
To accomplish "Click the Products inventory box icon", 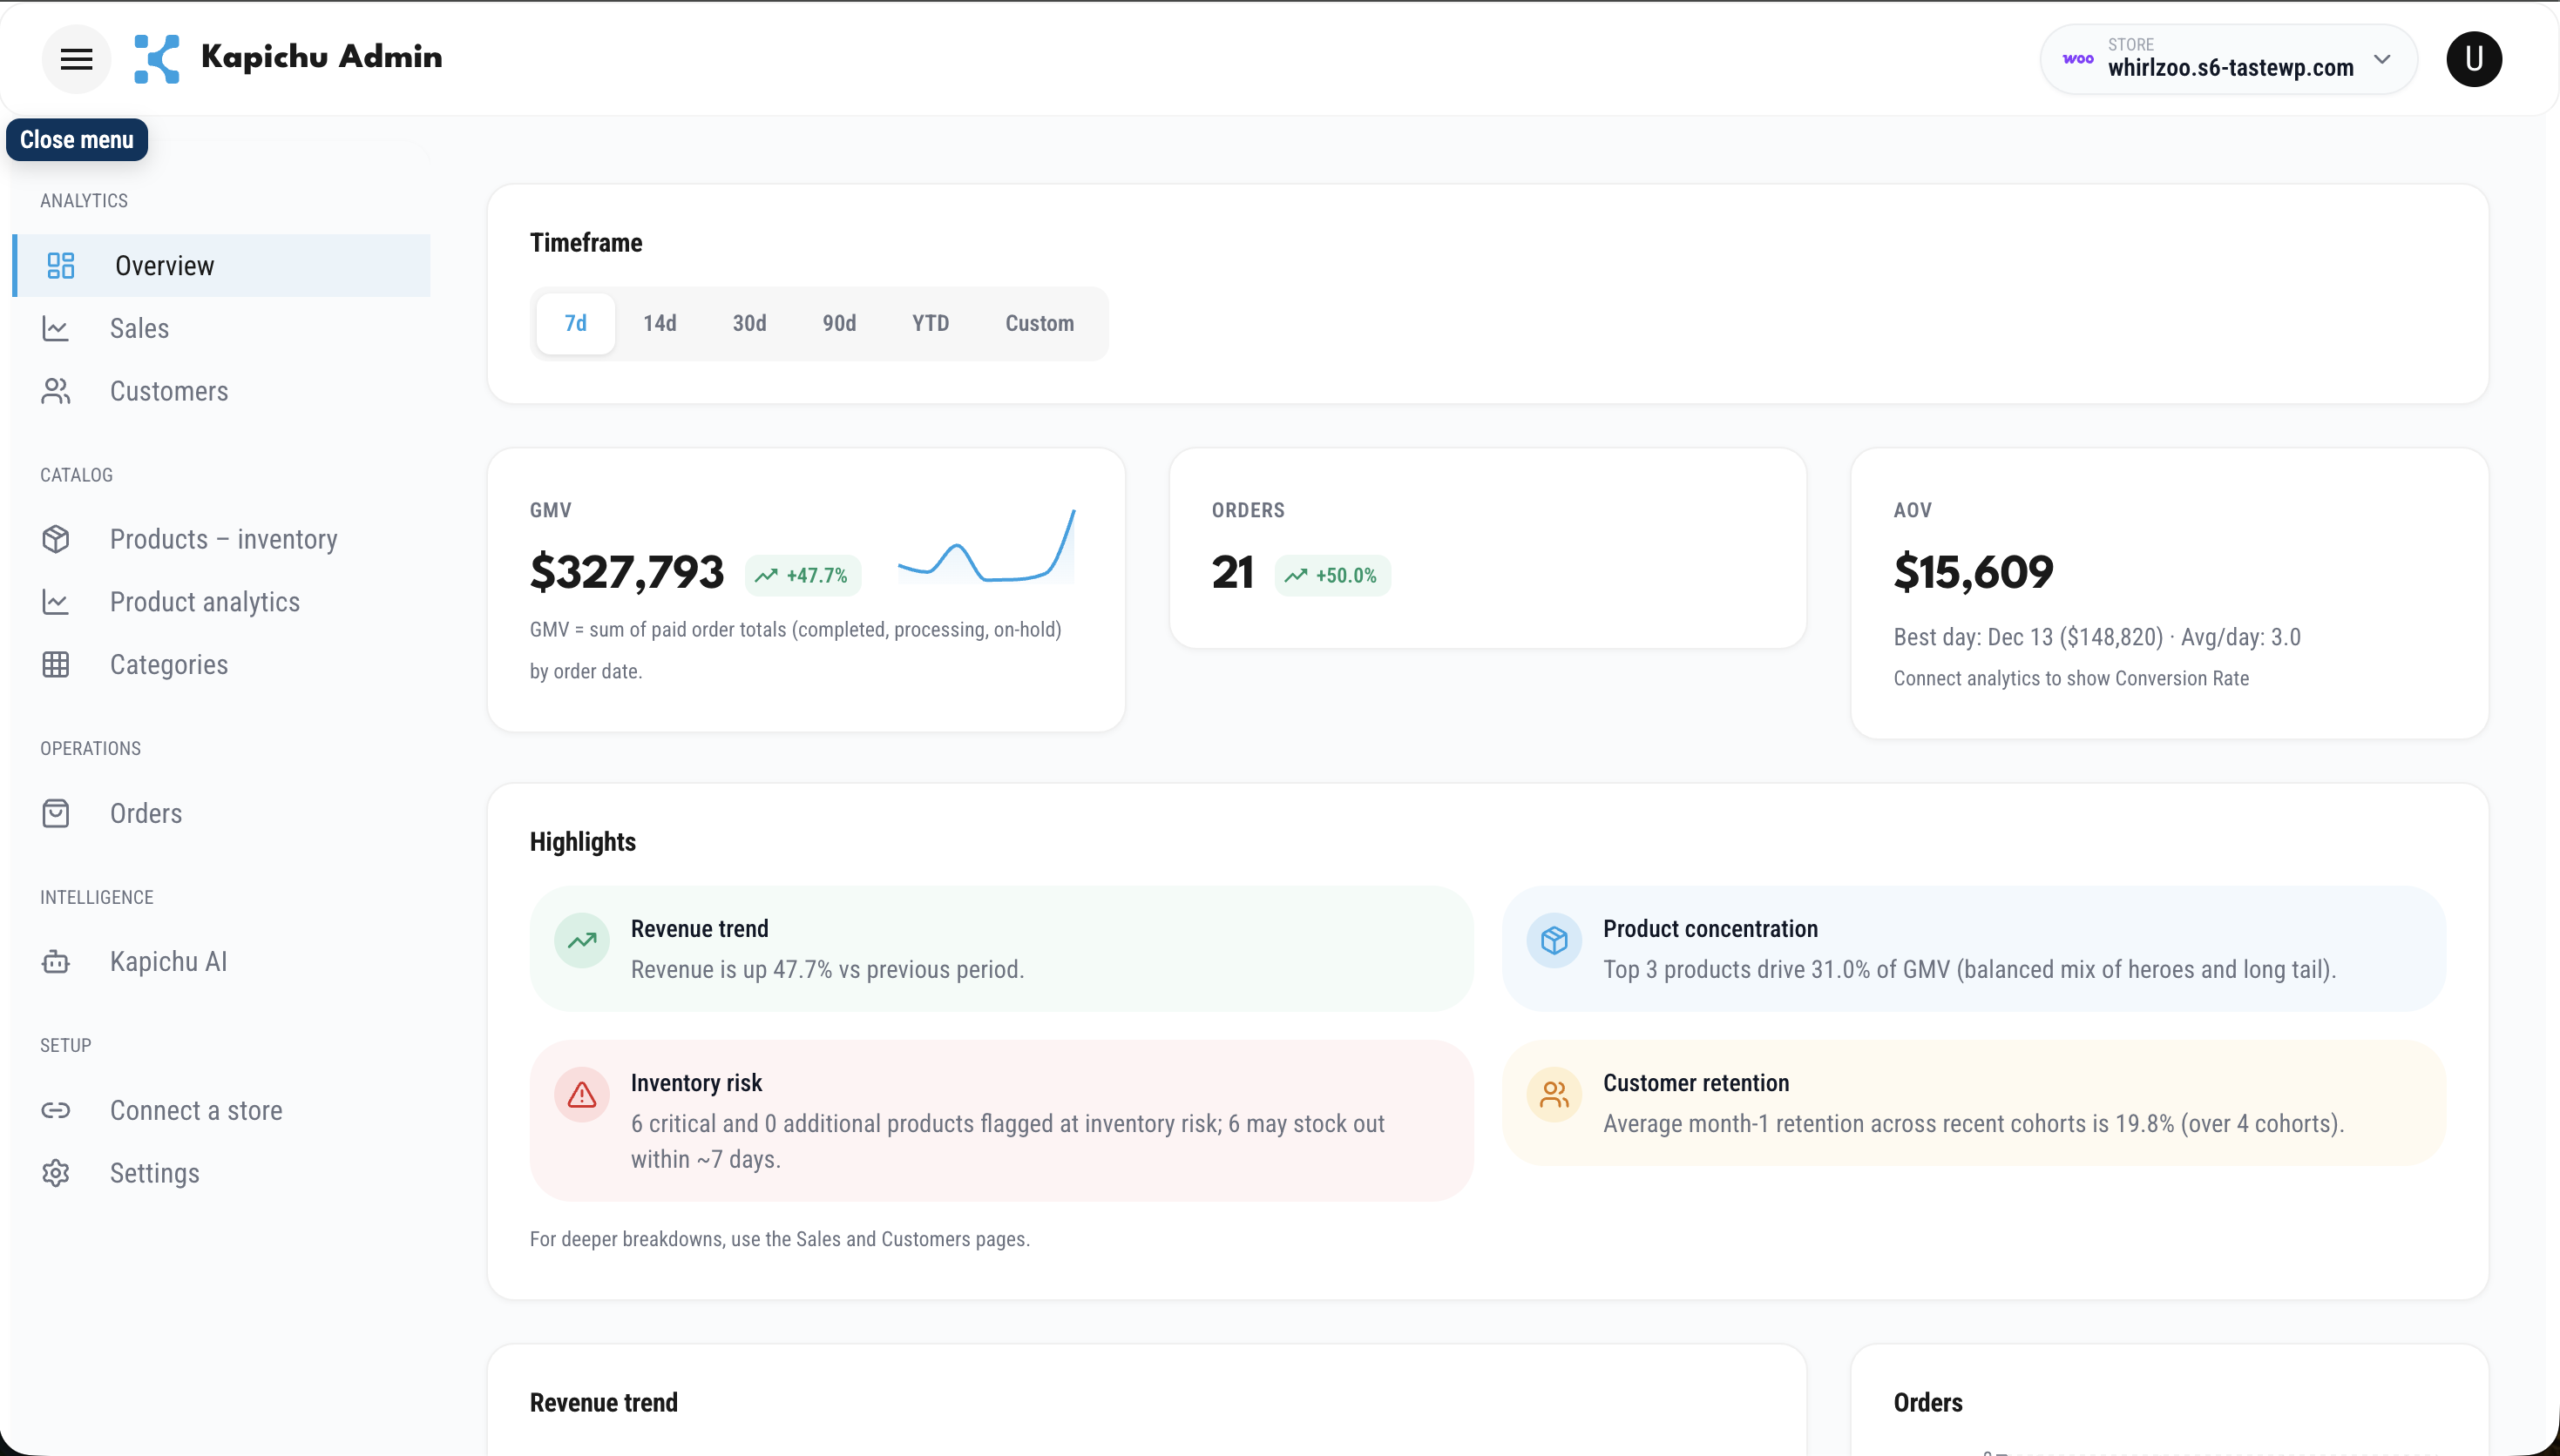I will click(56, 539).
